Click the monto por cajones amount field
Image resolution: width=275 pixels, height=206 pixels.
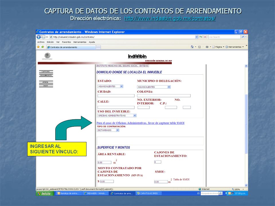coord(107,181)
